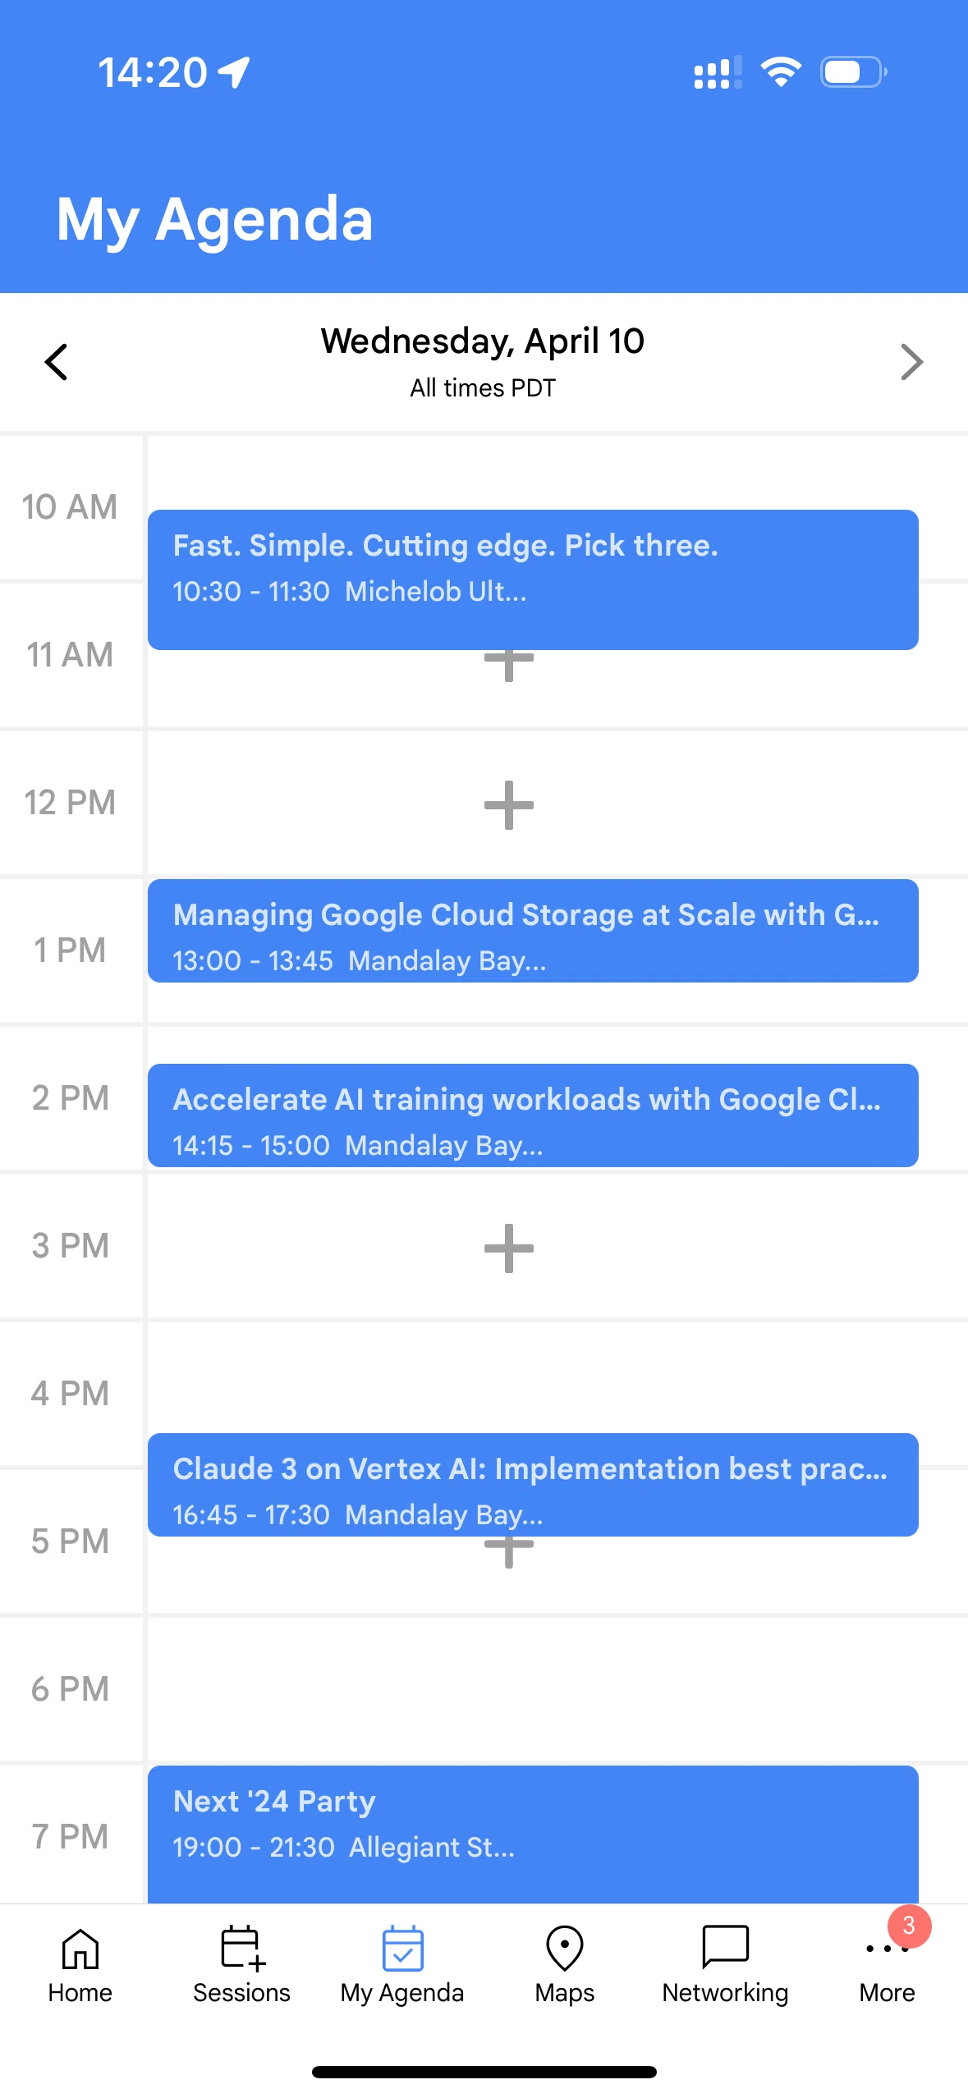Screen dimensions: 968x2098
Task: Tap the plus icon in 3 PM slot
Action: pos(508,1248)
